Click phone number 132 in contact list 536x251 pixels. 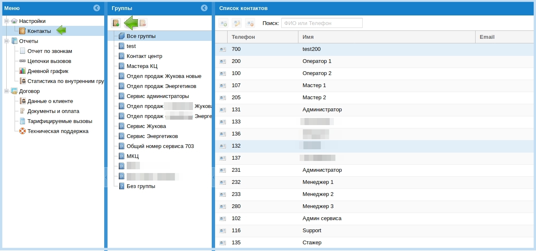pyautogui.click(x=236, y=146)
